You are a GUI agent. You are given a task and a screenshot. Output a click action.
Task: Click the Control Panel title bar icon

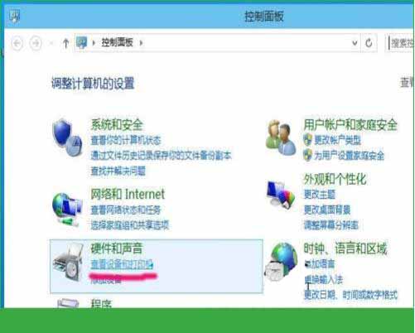14,17
